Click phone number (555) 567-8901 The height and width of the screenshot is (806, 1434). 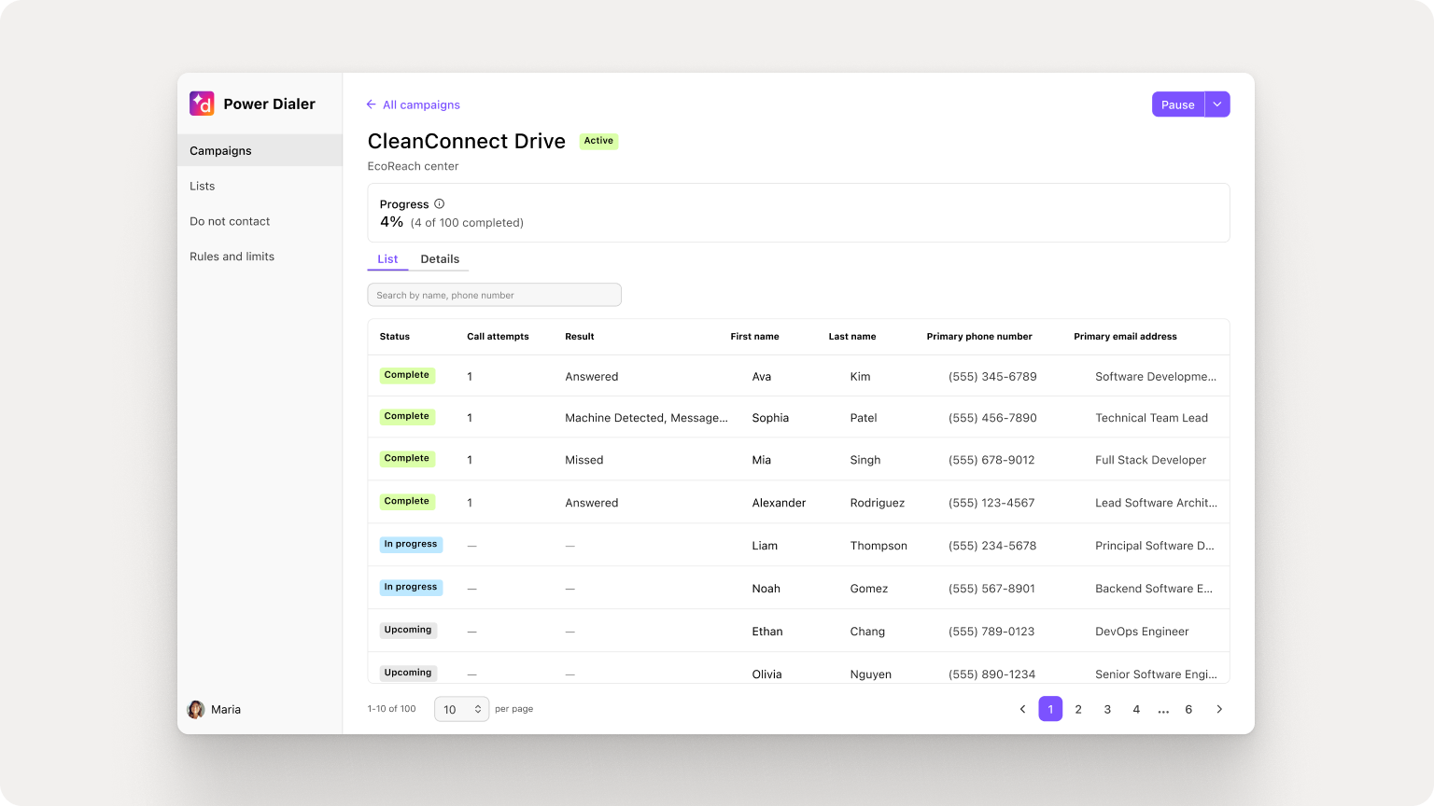coord(991,589)
